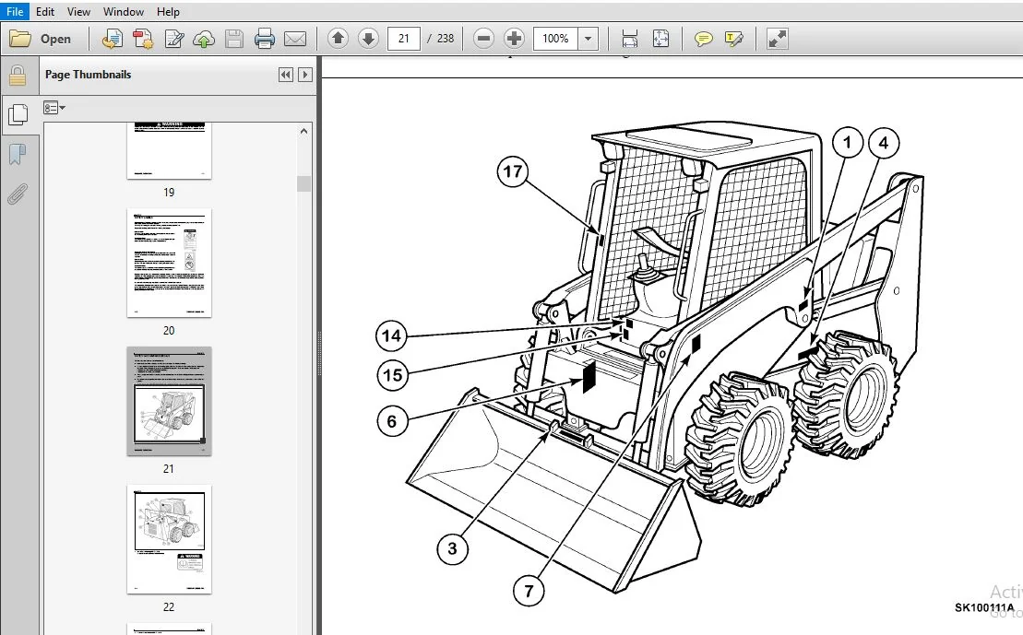The image size is (1023, 635).
Task: Collapse the thumbnails pane double arrow
Action: point(286,75)
